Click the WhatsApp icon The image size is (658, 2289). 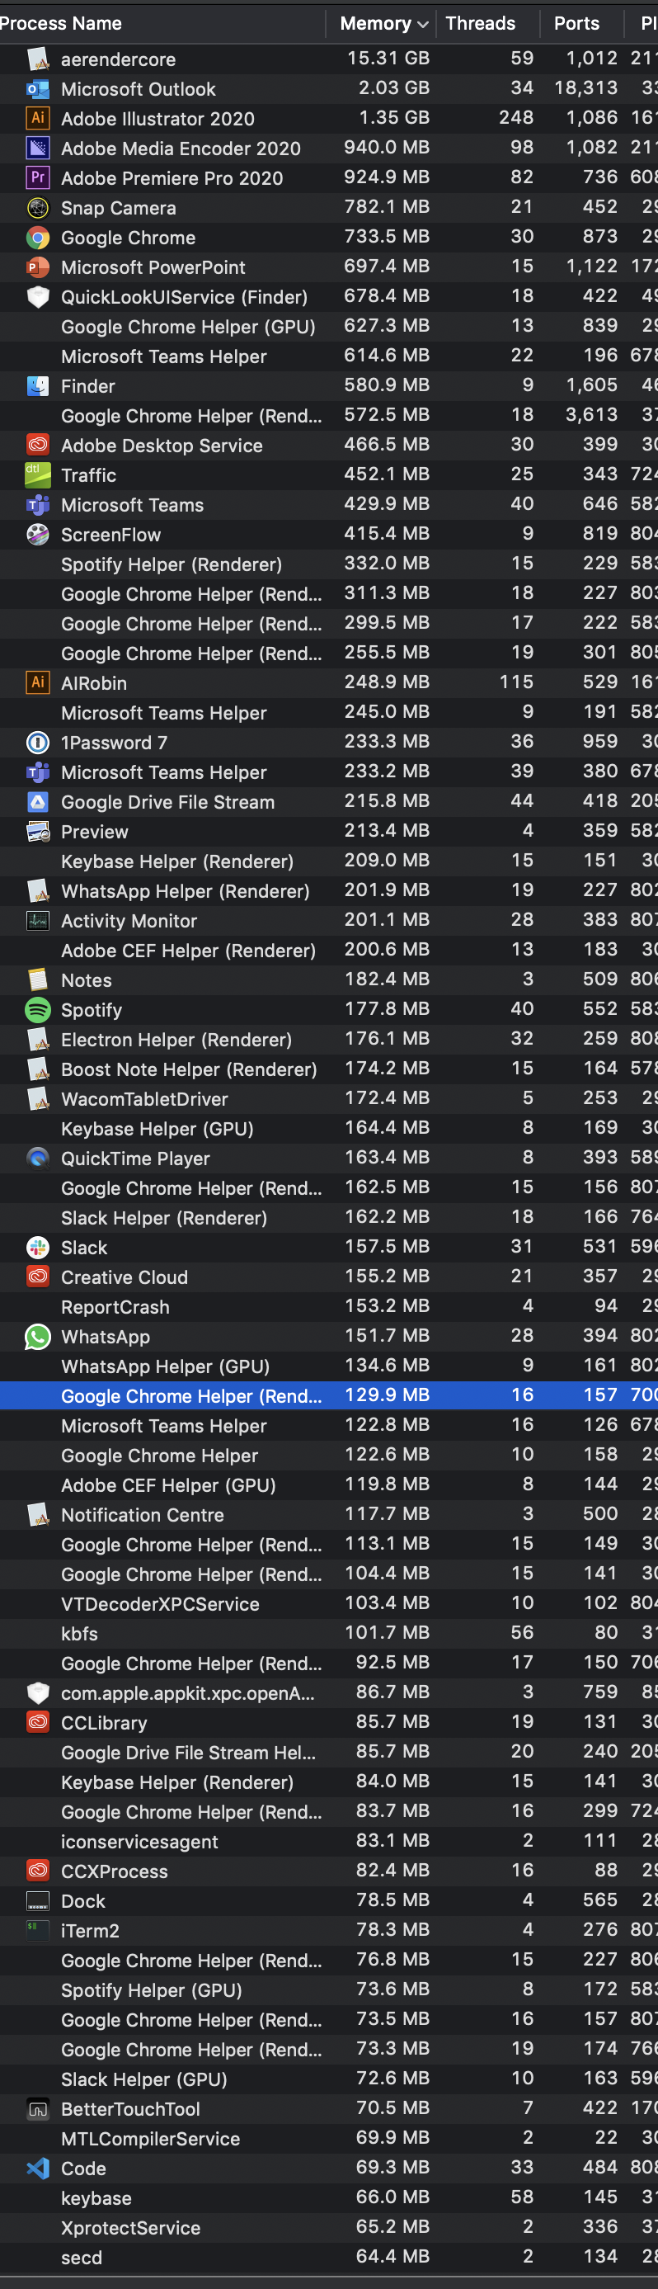pos(37,1337)
